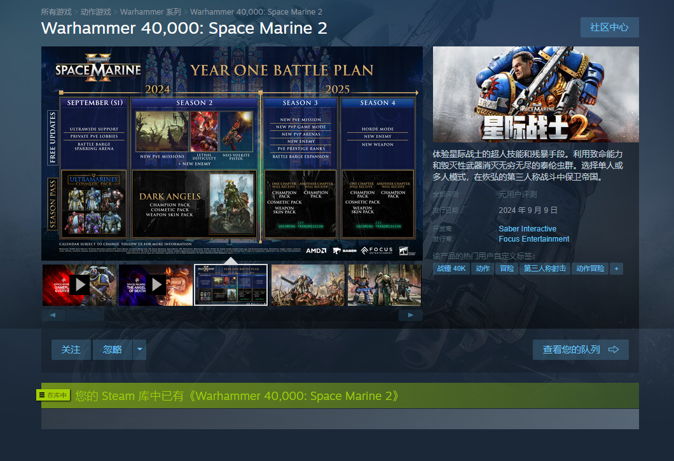Screen dimensions: 674x461
Task: Open 查看您的队列 view your queue
Action: point(581,350)
